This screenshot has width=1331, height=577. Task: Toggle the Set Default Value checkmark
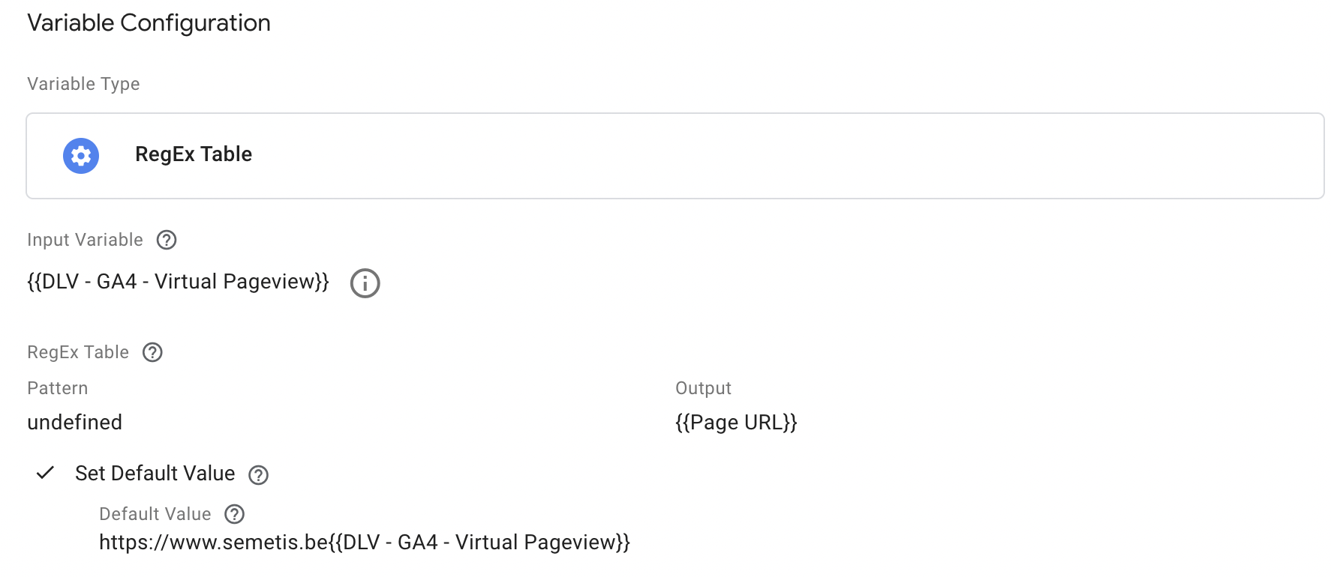coord(46,473)
